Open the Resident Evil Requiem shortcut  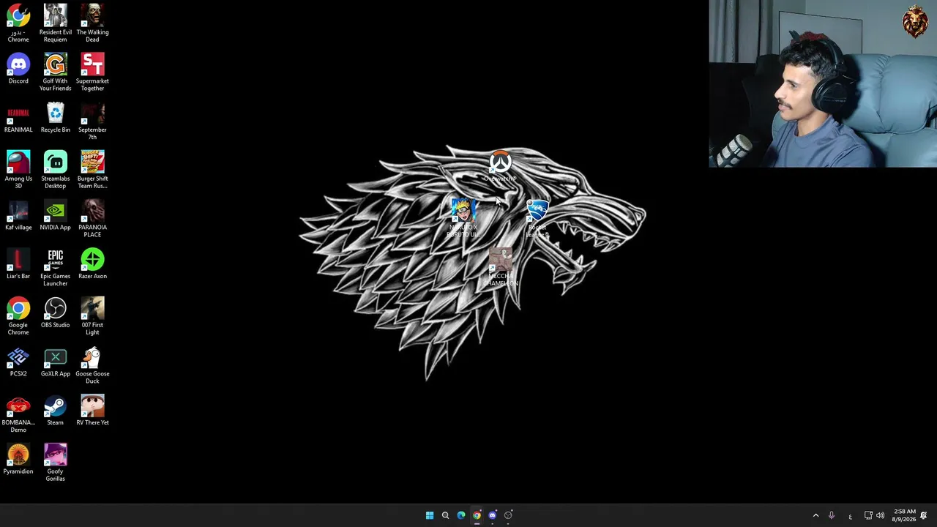pos(55,23)
